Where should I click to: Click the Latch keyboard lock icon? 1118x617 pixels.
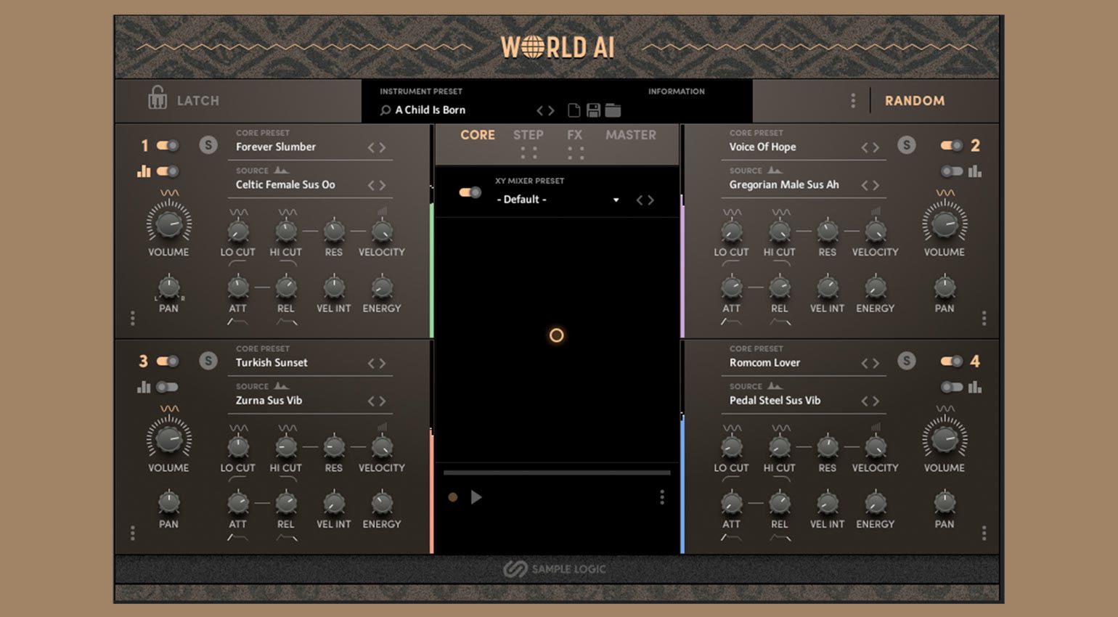coord(158,97)
